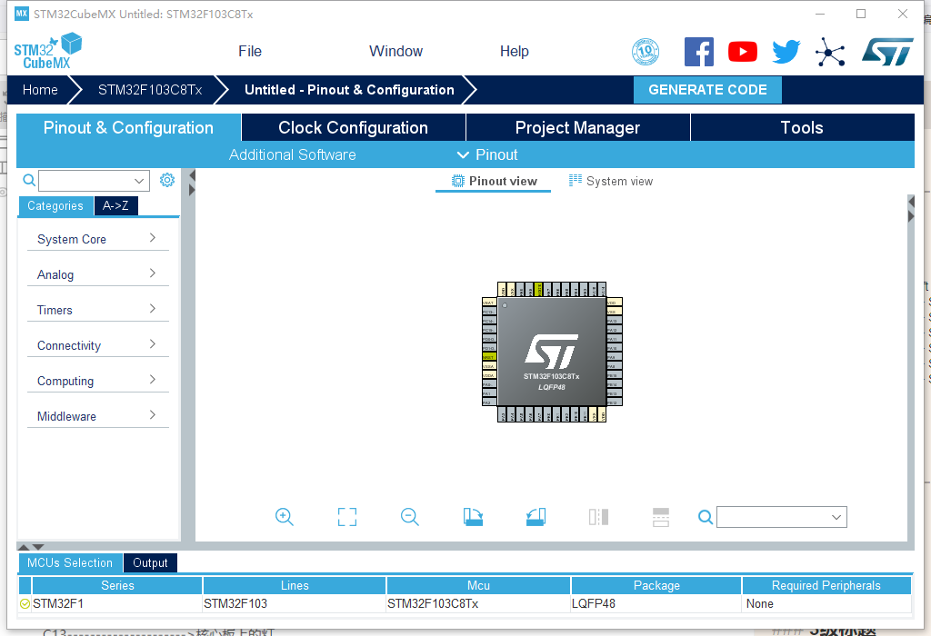Image resolution: width=931 pixels, height=636 pixels.
Task: Expand the Timers category
Action: pyautogui.click(x=98, y=311)
